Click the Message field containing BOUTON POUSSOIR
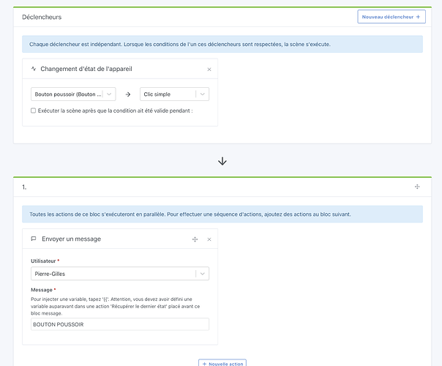442x366 pixels. (x=120, y=324)
